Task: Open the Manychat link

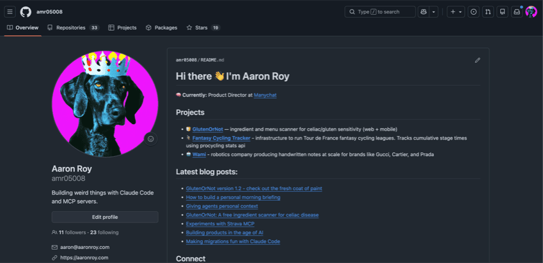Action: pos(265,95)
